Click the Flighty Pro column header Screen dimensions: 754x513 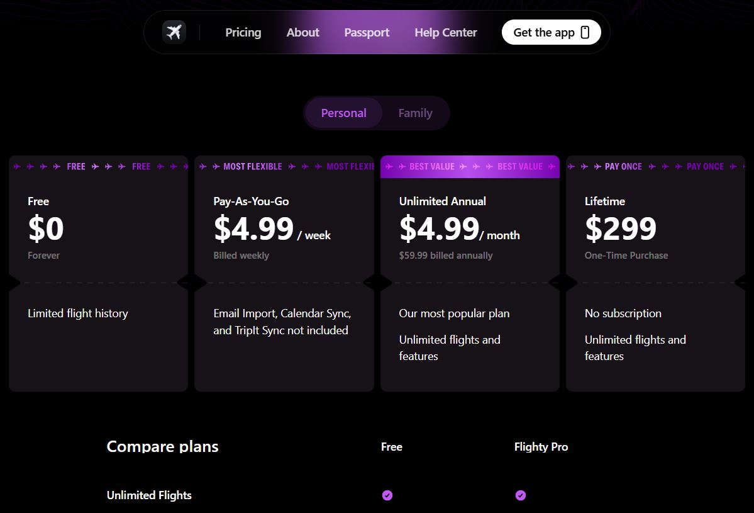(x=541, y=447)
